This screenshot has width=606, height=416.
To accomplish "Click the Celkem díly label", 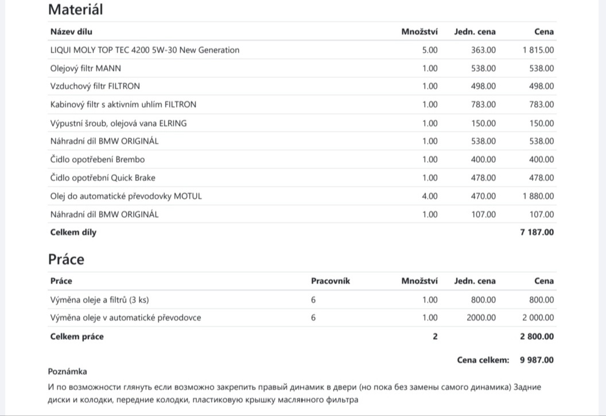I will pos(73,232).
